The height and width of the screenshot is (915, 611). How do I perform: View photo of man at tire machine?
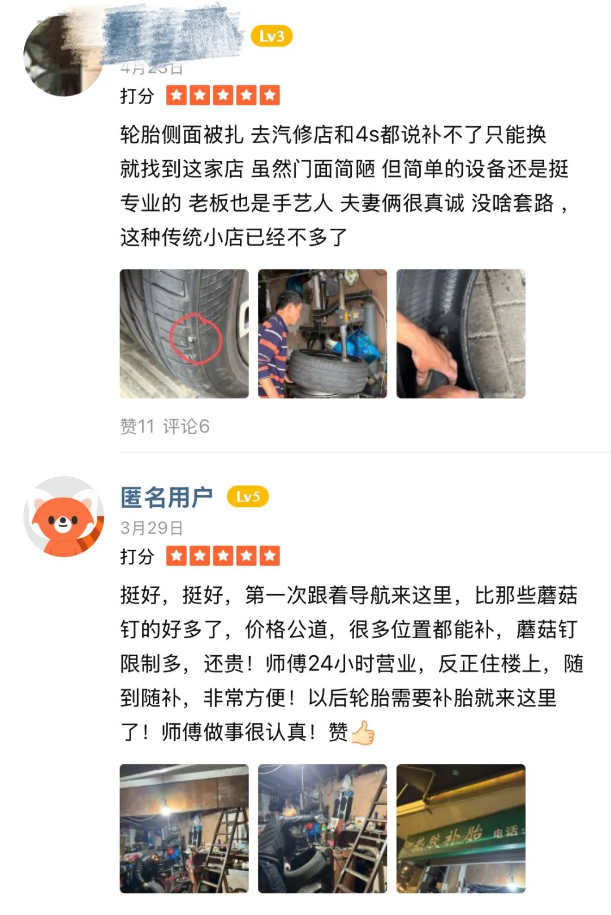(322, 333)
